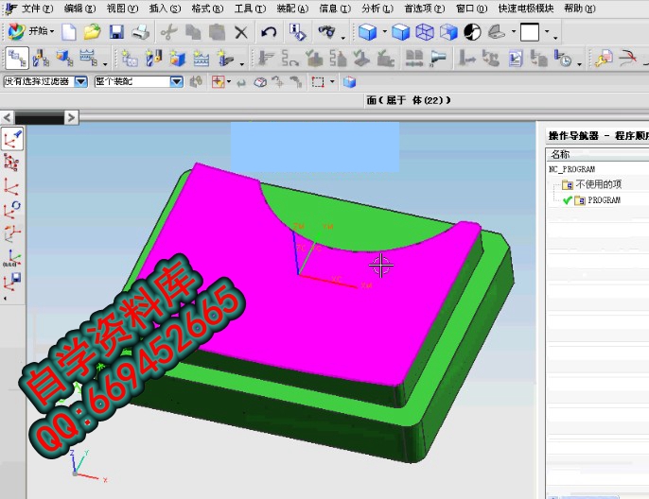Open the assembly scope dropdown
Screen dimensions: 649x499
tap(176, 82)
